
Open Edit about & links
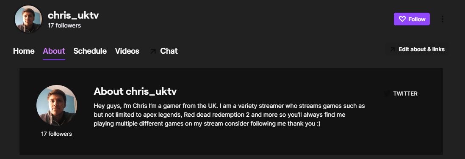(417, 49)
